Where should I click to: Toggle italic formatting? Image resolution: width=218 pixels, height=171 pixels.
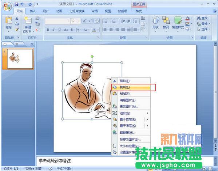tap(53, 30)
